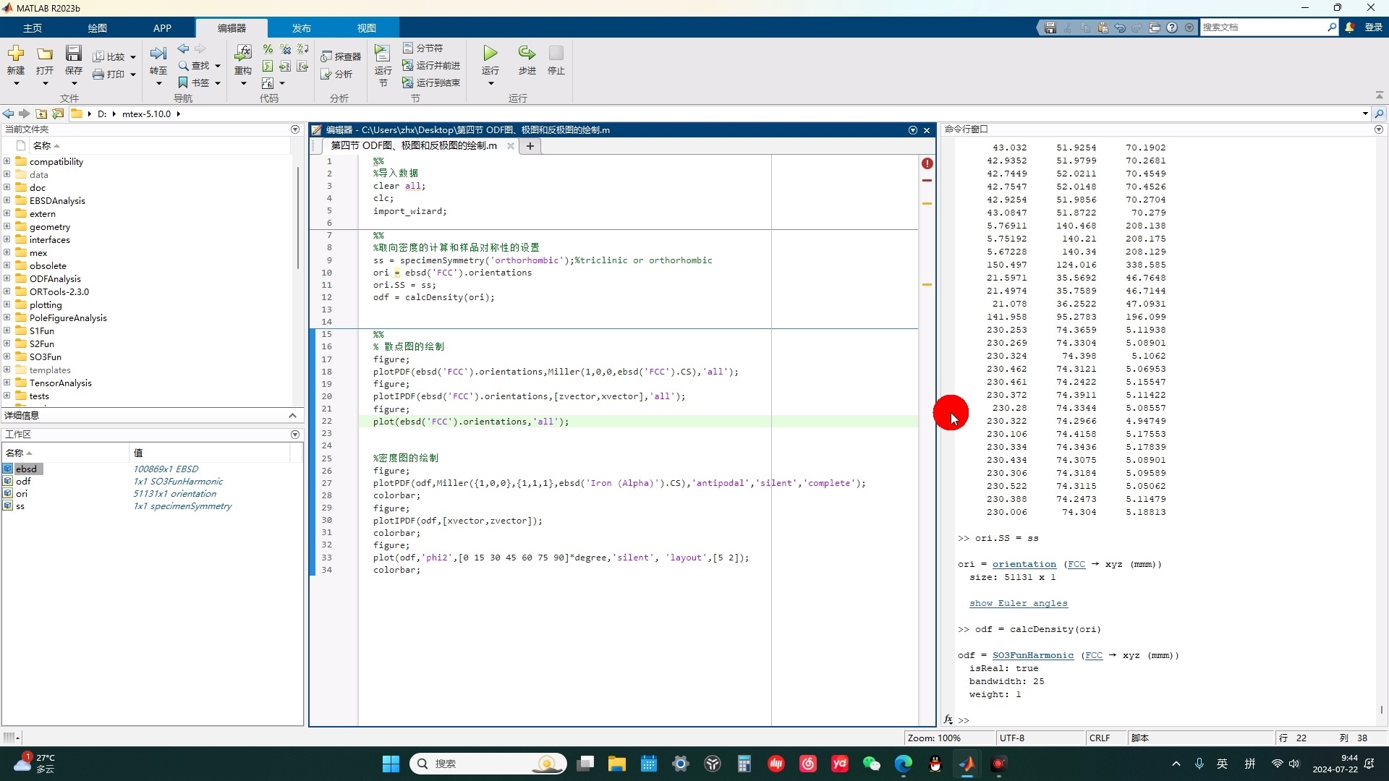Click the Find (查找) icon
The height and width of the screenshot is (781, 1389).
184,66
